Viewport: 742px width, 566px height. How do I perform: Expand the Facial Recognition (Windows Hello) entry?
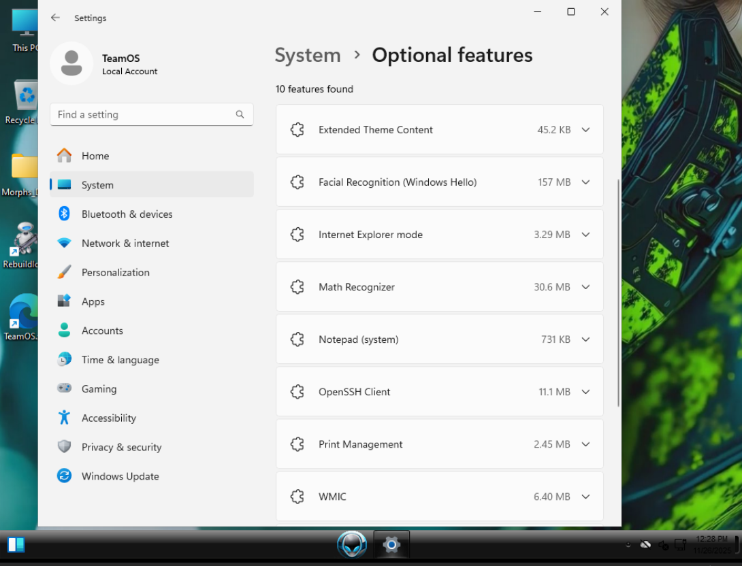point(585,182)
